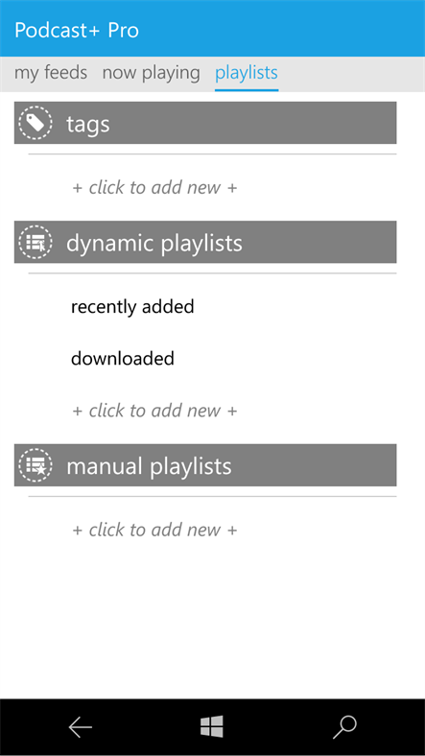Click the dynamic playlists list icon

(x=35, y=242)
